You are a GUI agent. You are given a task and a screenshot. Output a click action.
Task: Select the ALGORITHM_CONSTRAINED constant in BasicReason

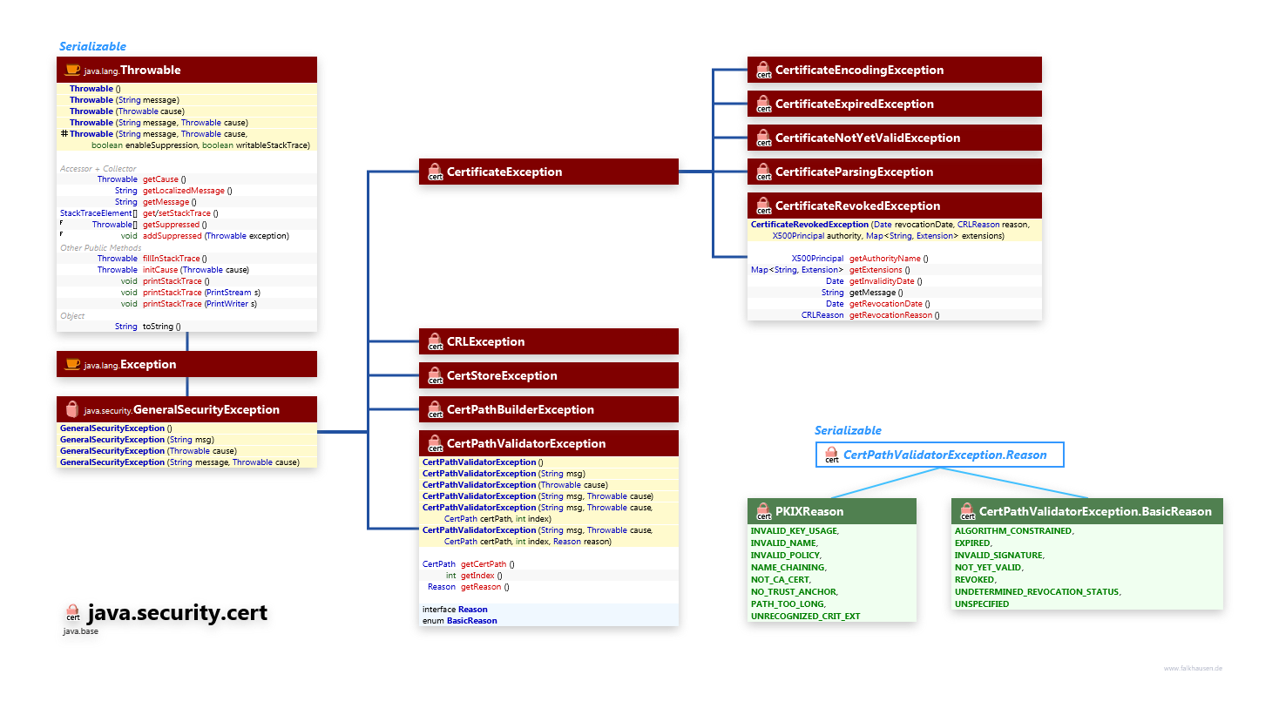click(x=1014, y=531)
